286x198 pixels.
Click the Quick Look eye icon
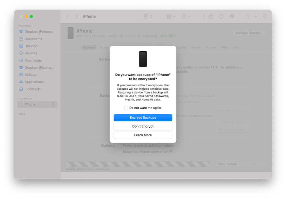[x=232, y=16]
